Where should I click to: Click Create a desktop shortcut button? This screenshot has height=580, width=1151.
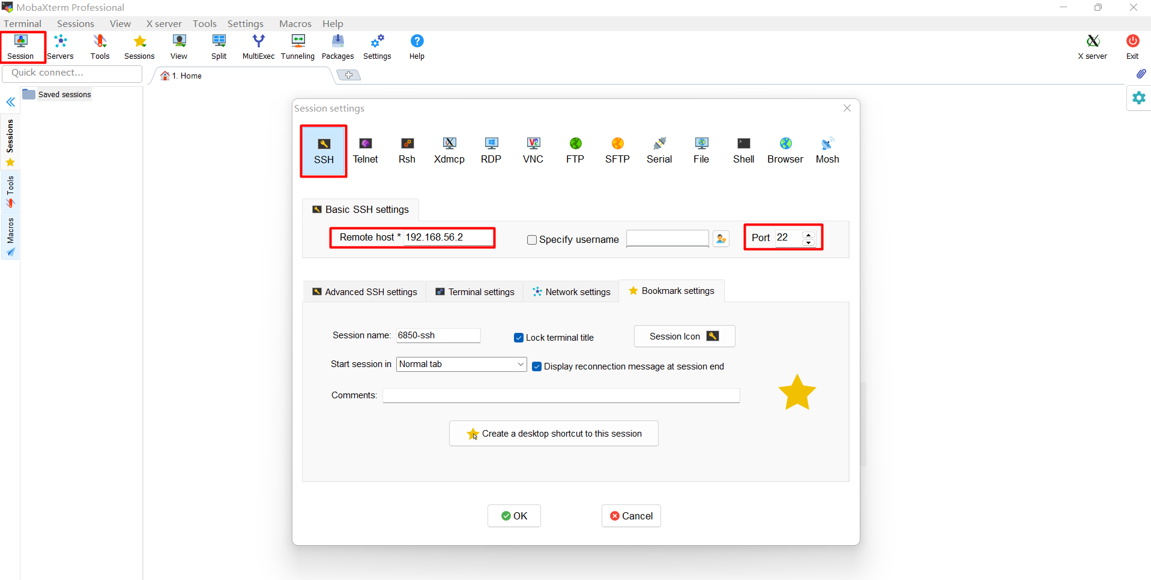(x=554, y=434)
